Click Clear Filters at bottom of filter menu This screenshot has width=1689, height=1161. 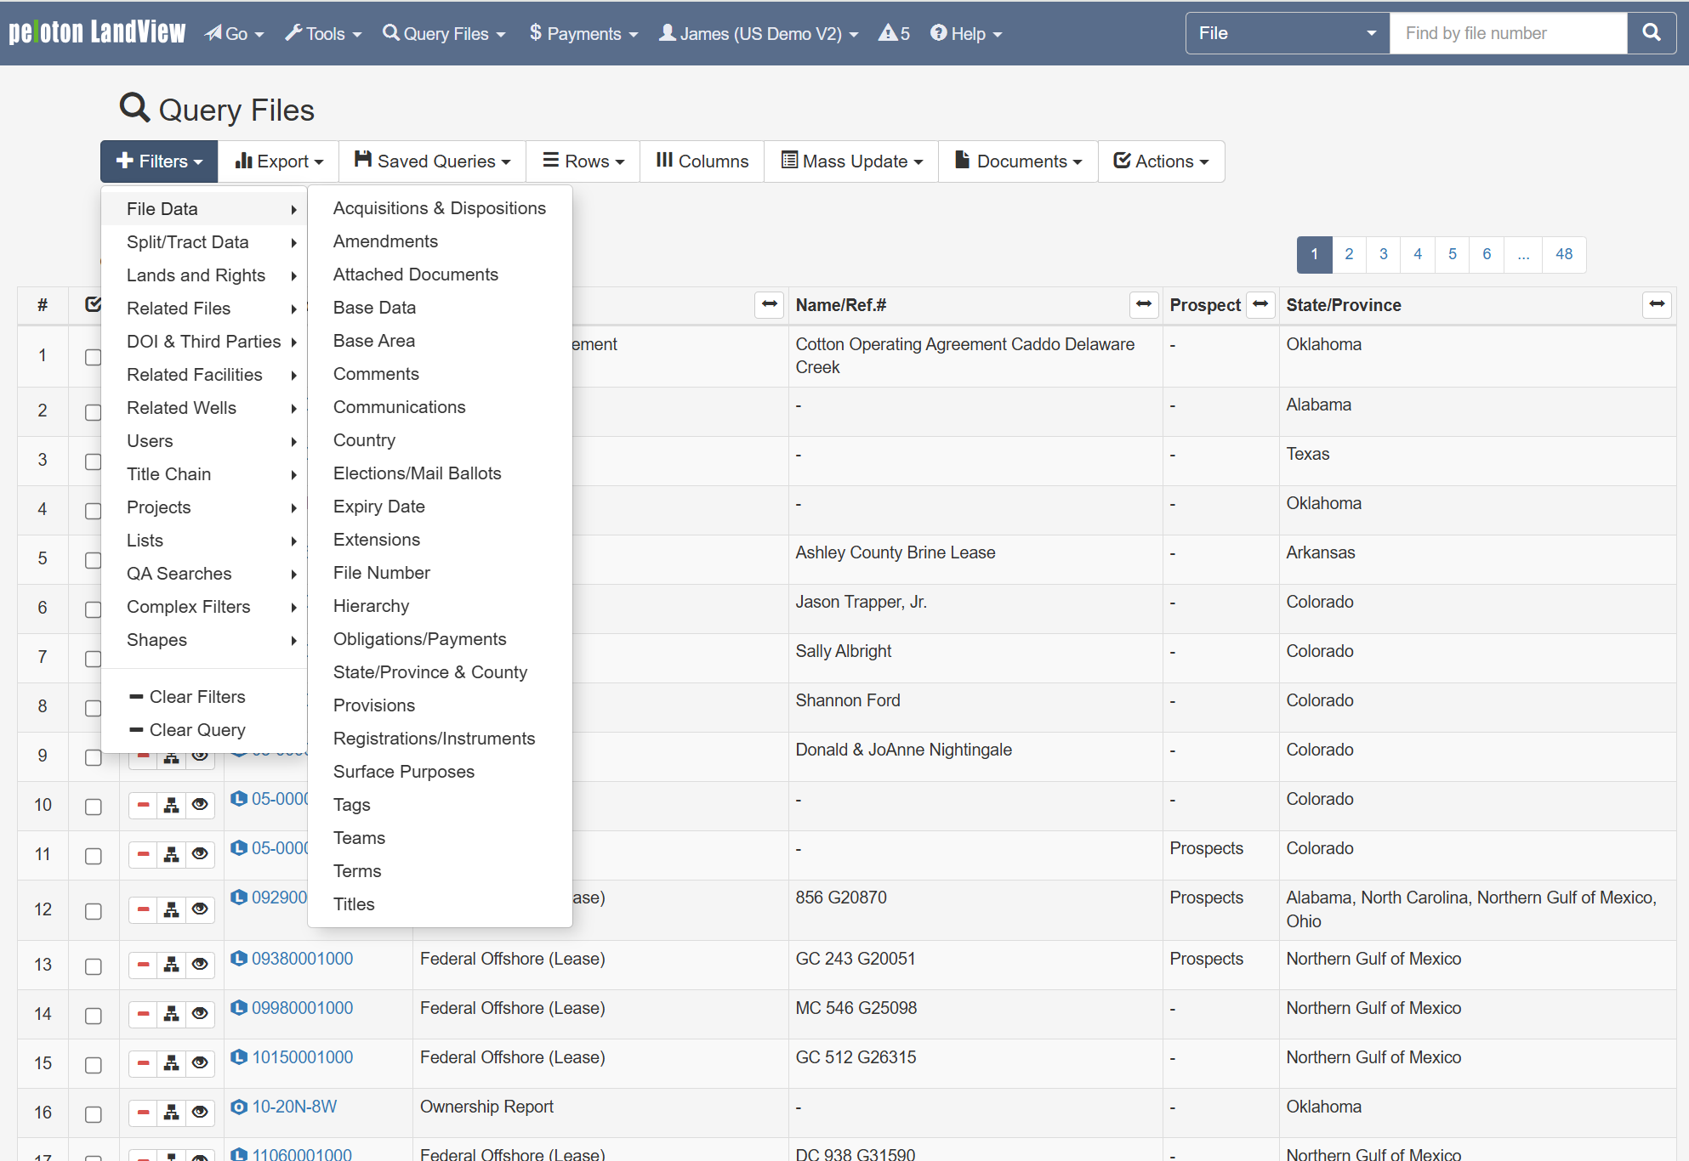pyautogui.click(x=196, y=696)
